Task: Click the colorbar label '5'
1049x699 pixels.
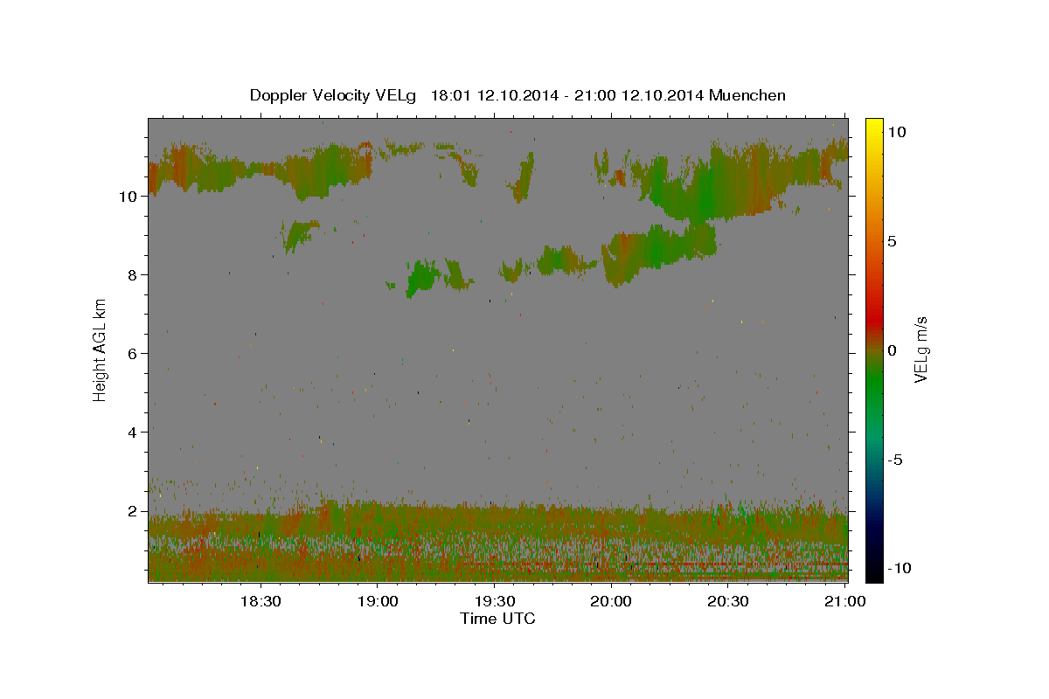Action: click(x=892, y=241)
